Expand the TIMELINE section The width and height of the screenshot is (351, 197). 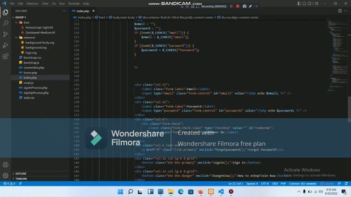pyautogui.click(x=21, y=179)
